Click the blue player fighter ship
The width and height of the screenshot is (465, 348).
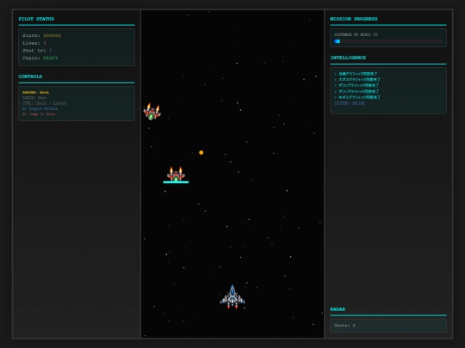point(232,296)
